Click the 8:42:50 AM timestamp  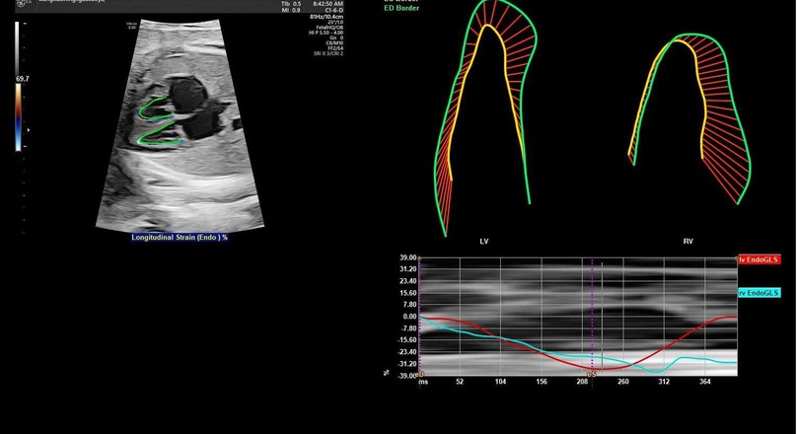[x=328, y=4]
